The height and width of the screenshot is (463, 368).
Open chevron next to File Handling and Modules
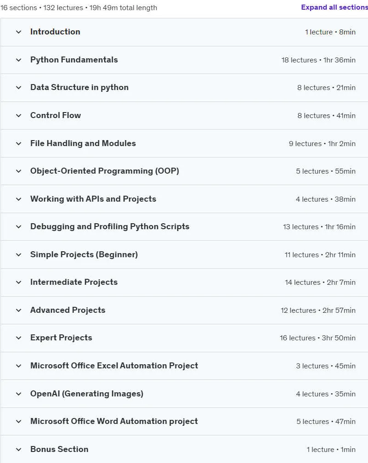tap(18, 143)
